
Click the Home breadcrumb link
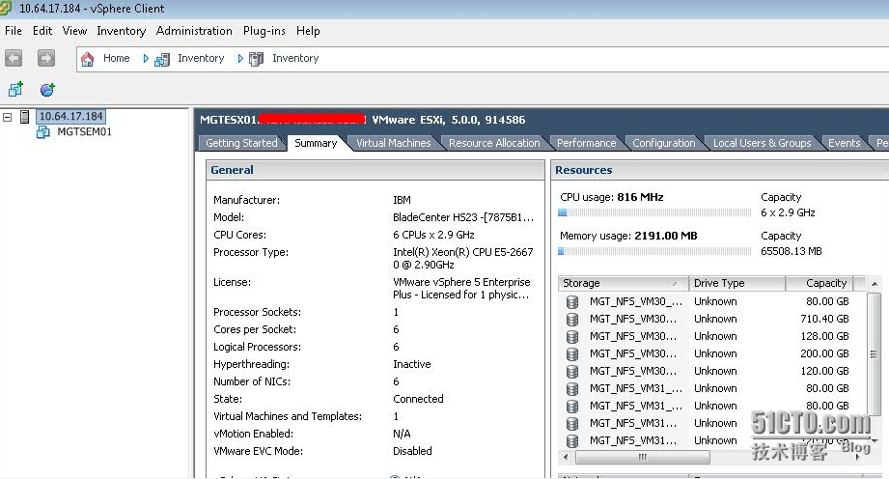116,58
